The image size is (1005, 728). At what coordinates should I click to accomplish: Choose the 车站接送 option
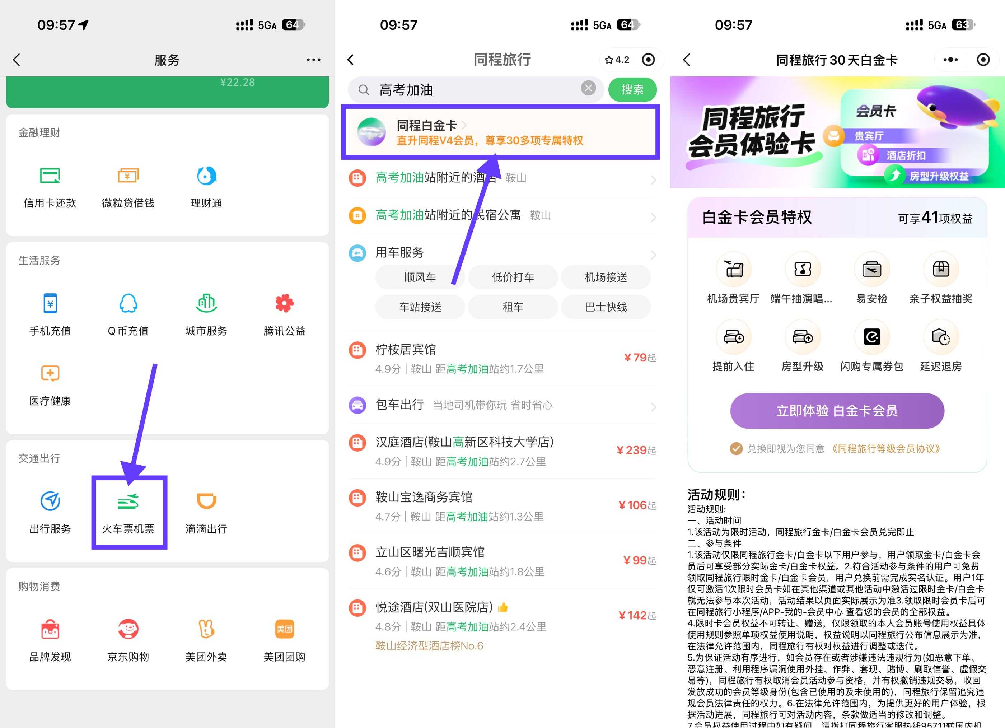click(x=420, y=307)
